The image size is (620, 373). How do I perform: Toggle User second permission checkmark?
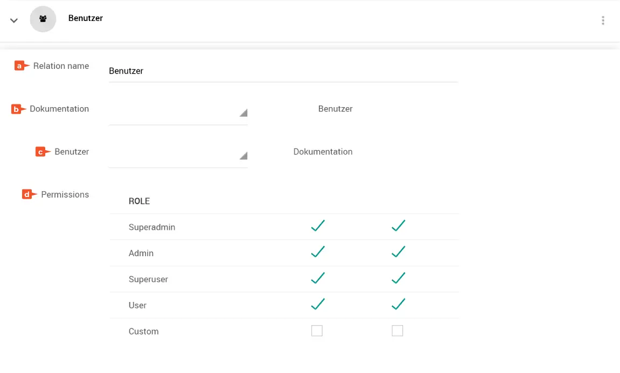398,305
